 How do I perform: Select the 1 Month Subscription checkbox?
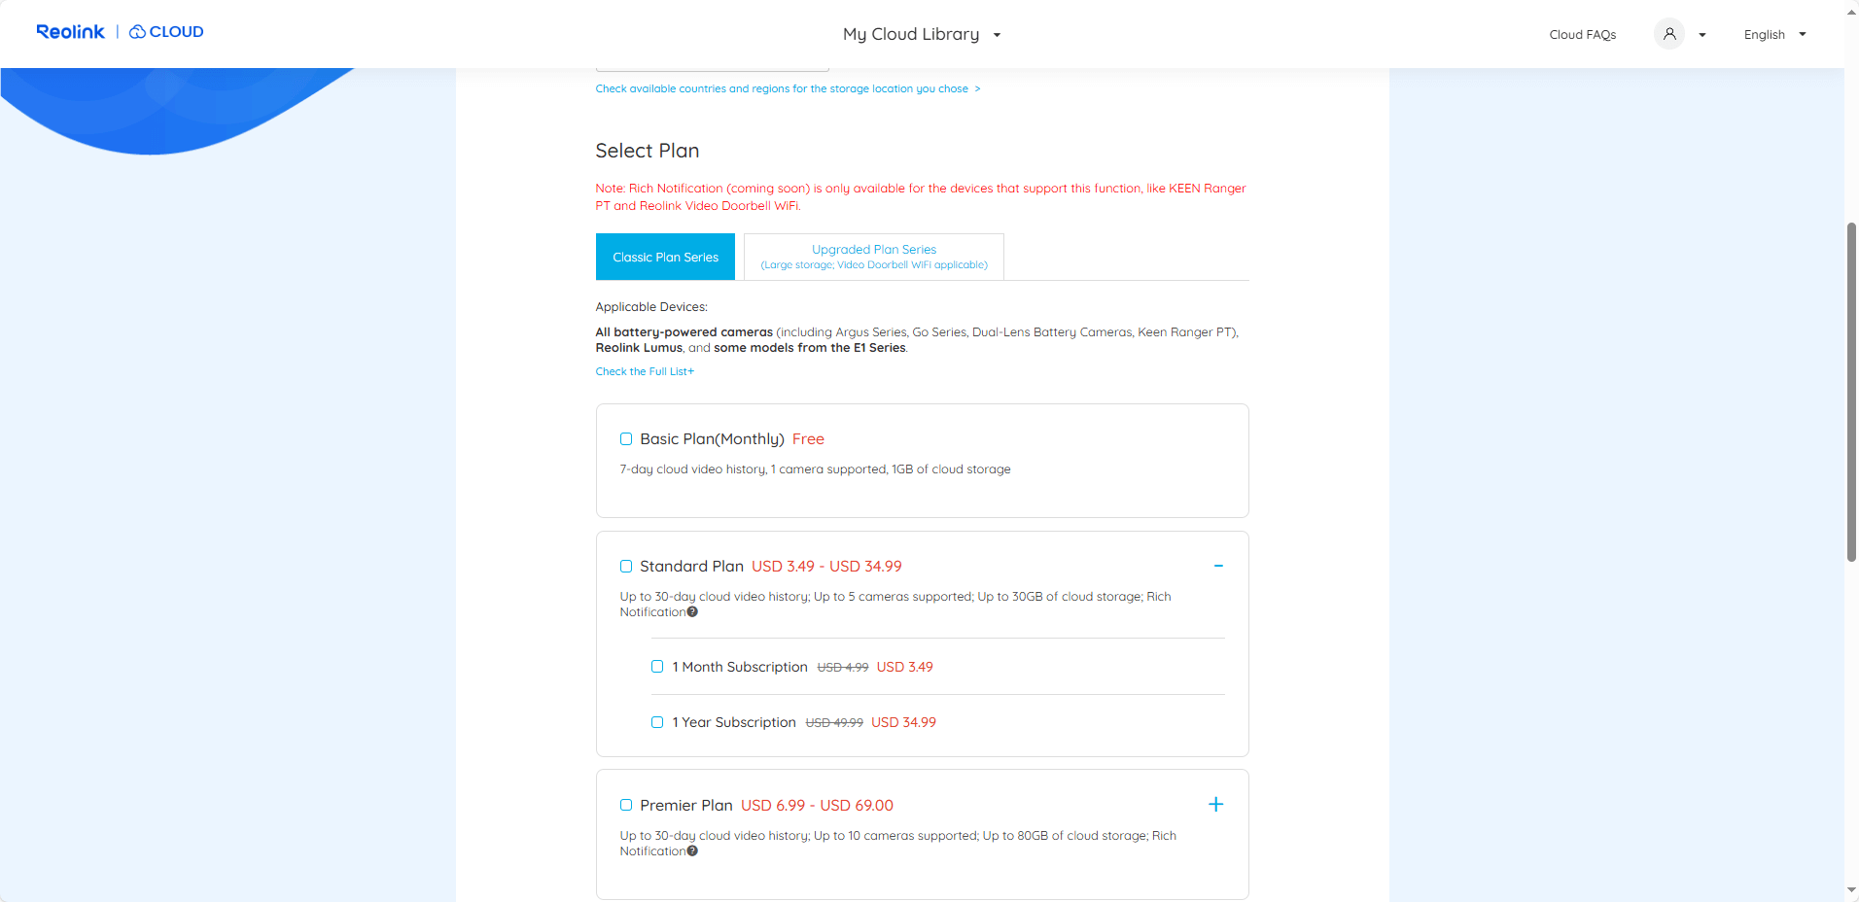click(657, 667)
